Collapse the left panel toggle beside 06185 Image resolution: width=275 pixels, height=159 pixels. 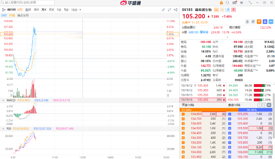tap(4, 9)
